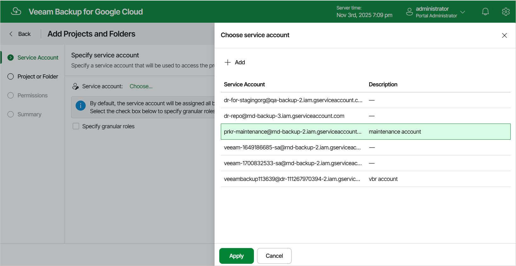Click the Permissions step circle
Screen dimensions: 516x266
tap(11, 95)
